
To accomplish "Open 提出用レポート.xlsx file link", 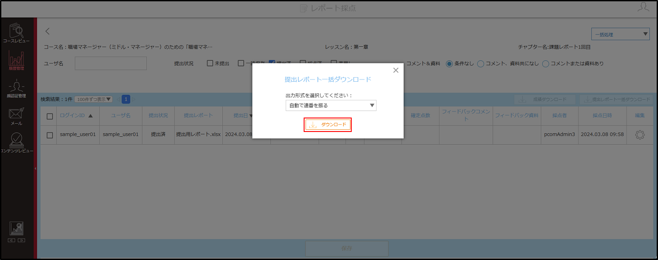I will pyautogui.click(x=198, y=135).
